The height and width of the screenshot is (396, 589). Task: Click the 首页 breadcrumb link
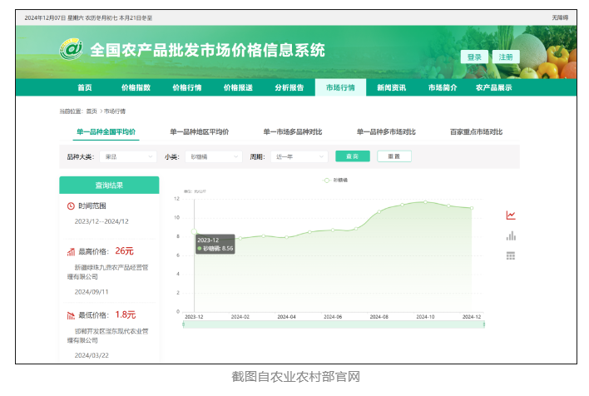(x=92, y=111)
